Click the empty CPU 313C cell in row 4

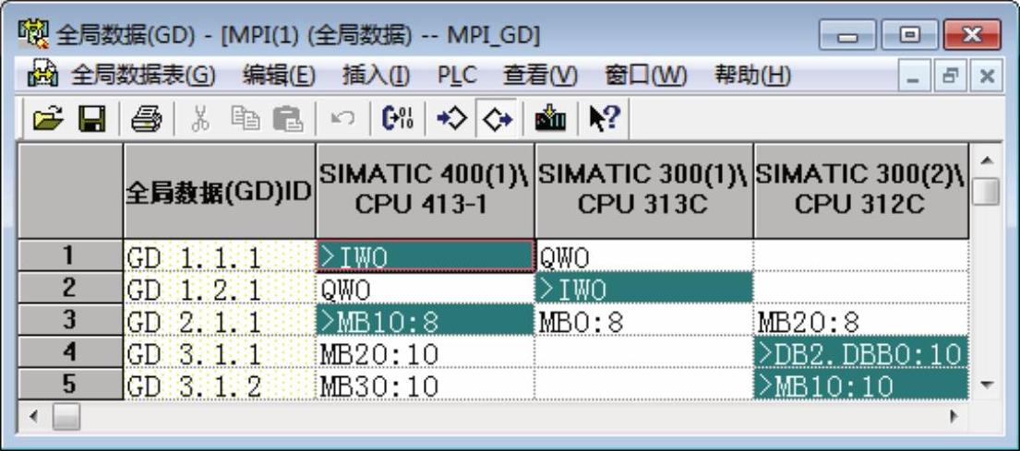pos(643,352)
